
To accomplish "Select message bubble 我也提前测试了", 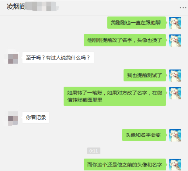I will click(145, 75).
